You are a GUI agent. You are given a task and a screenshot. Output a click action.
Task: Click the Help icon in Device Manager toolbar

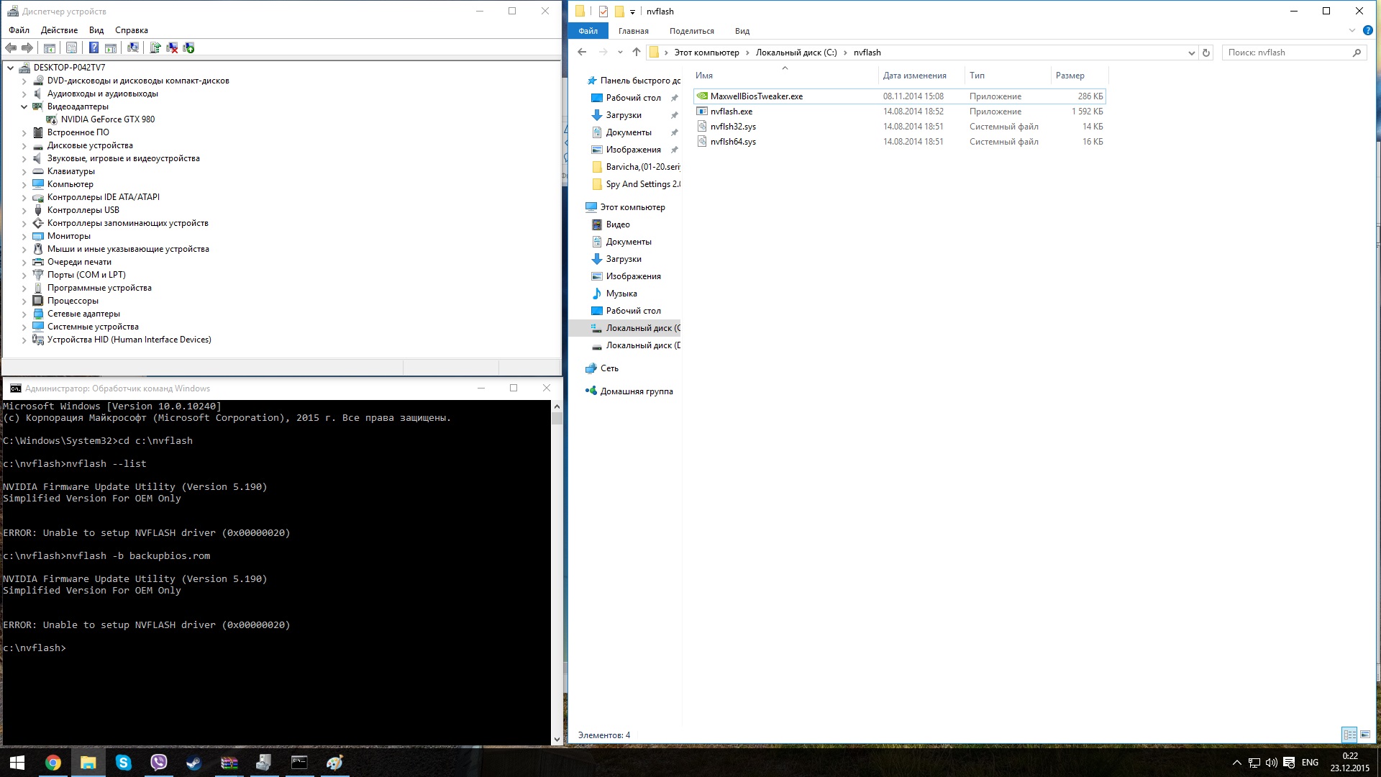94,48
